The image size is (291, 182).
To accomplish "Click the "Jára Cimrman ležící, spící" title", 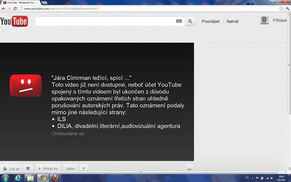I will coord(91,78).
